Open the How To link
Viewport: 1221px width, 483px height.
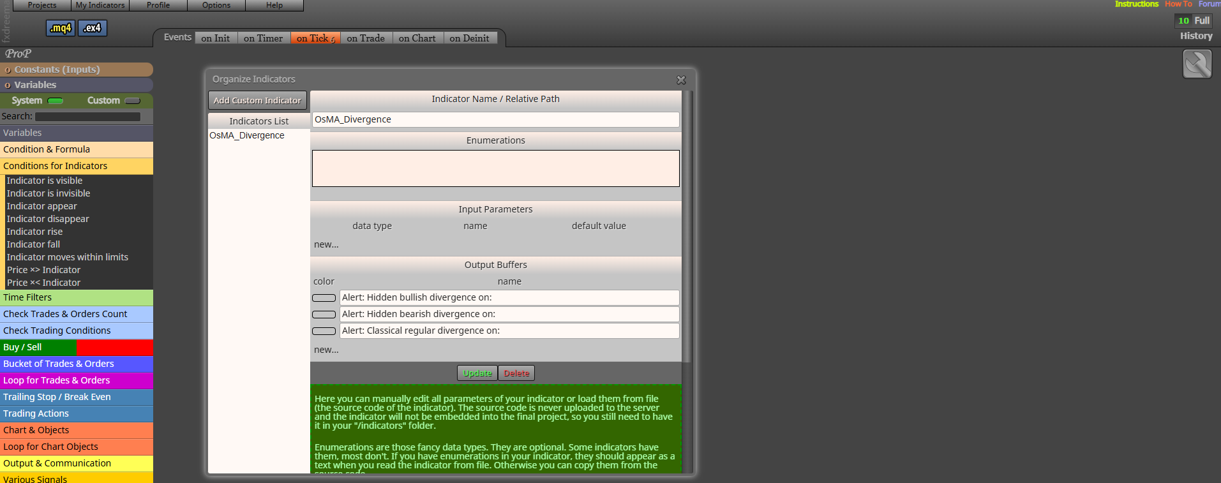[1178, 4]
